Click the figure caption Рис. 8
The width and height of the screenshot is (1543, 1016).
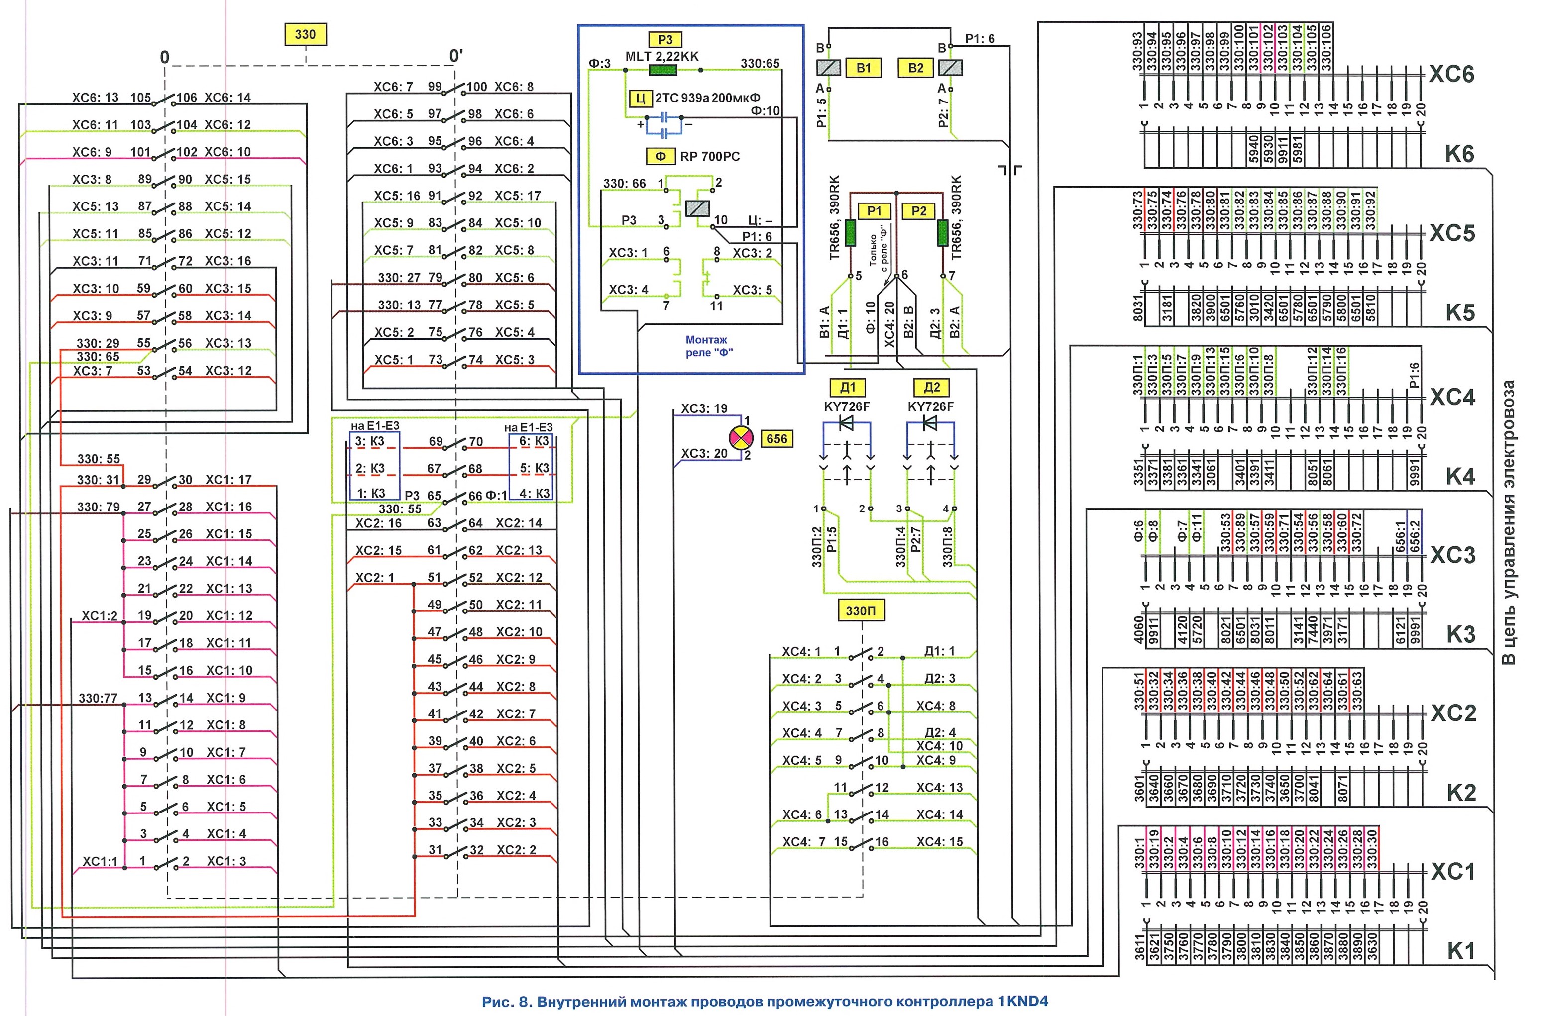pyautogui.click(x=765, y=1001)
